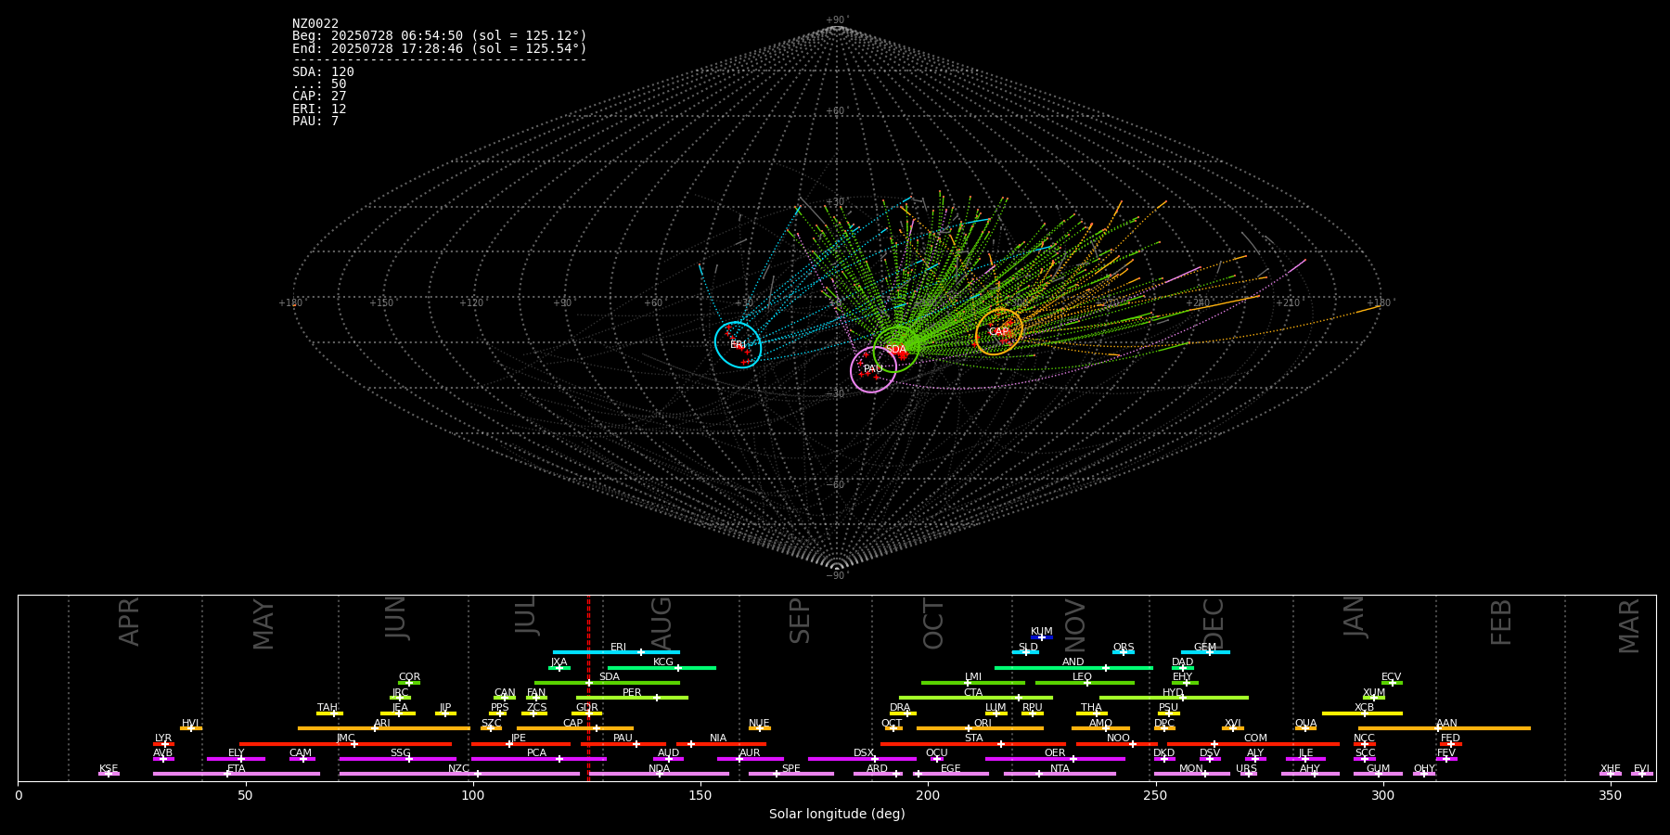Click the -90 latitude label below the map
Image resolution: width=1670 pixels, height=835 pixels.
[x=837, y=575]
